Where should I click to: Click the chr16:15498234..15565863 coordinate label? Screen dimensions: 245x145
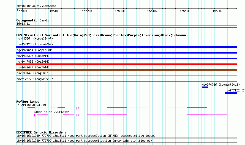coord(36,6)
